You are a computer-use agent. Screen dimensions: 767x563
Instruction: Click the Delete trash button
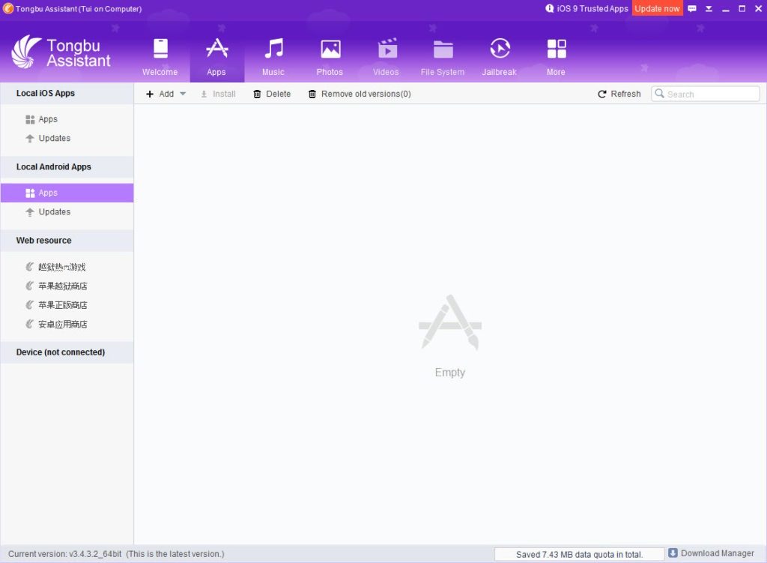272,94
